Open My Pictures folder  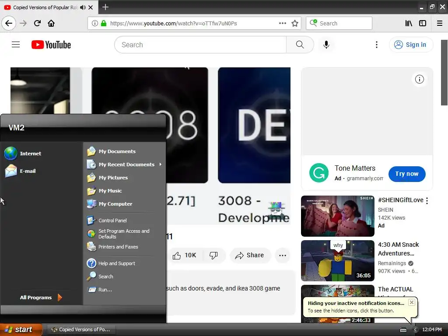[x=108, y=178]
